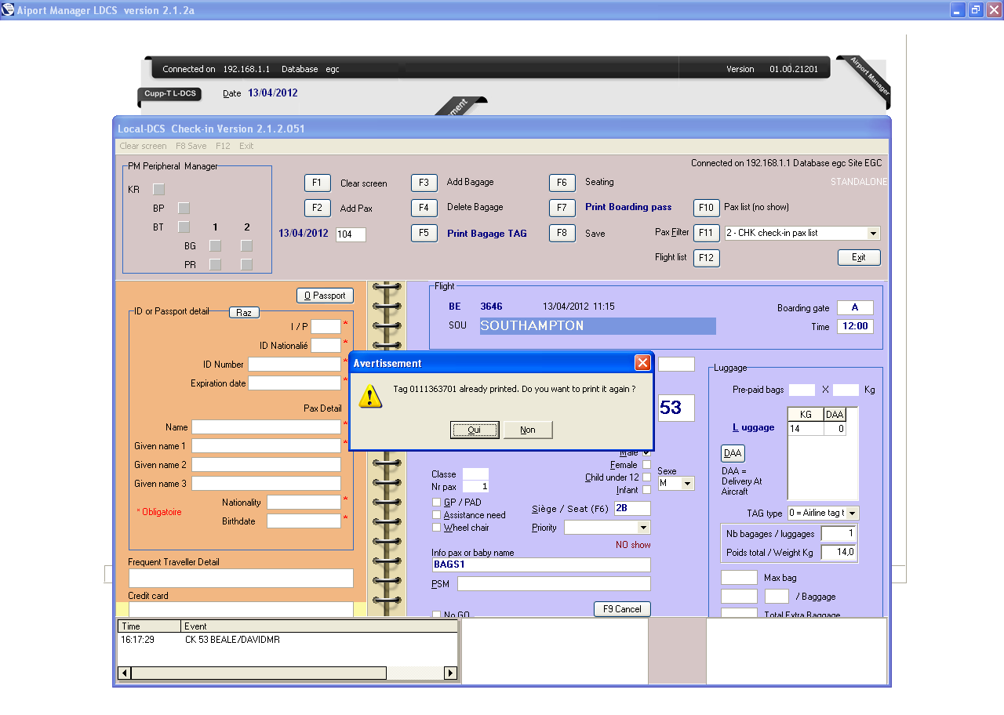The height and width of the screenshot is (715, 1004).
Task: Close the Avertissement dialog with X
Action: point(642,363)
